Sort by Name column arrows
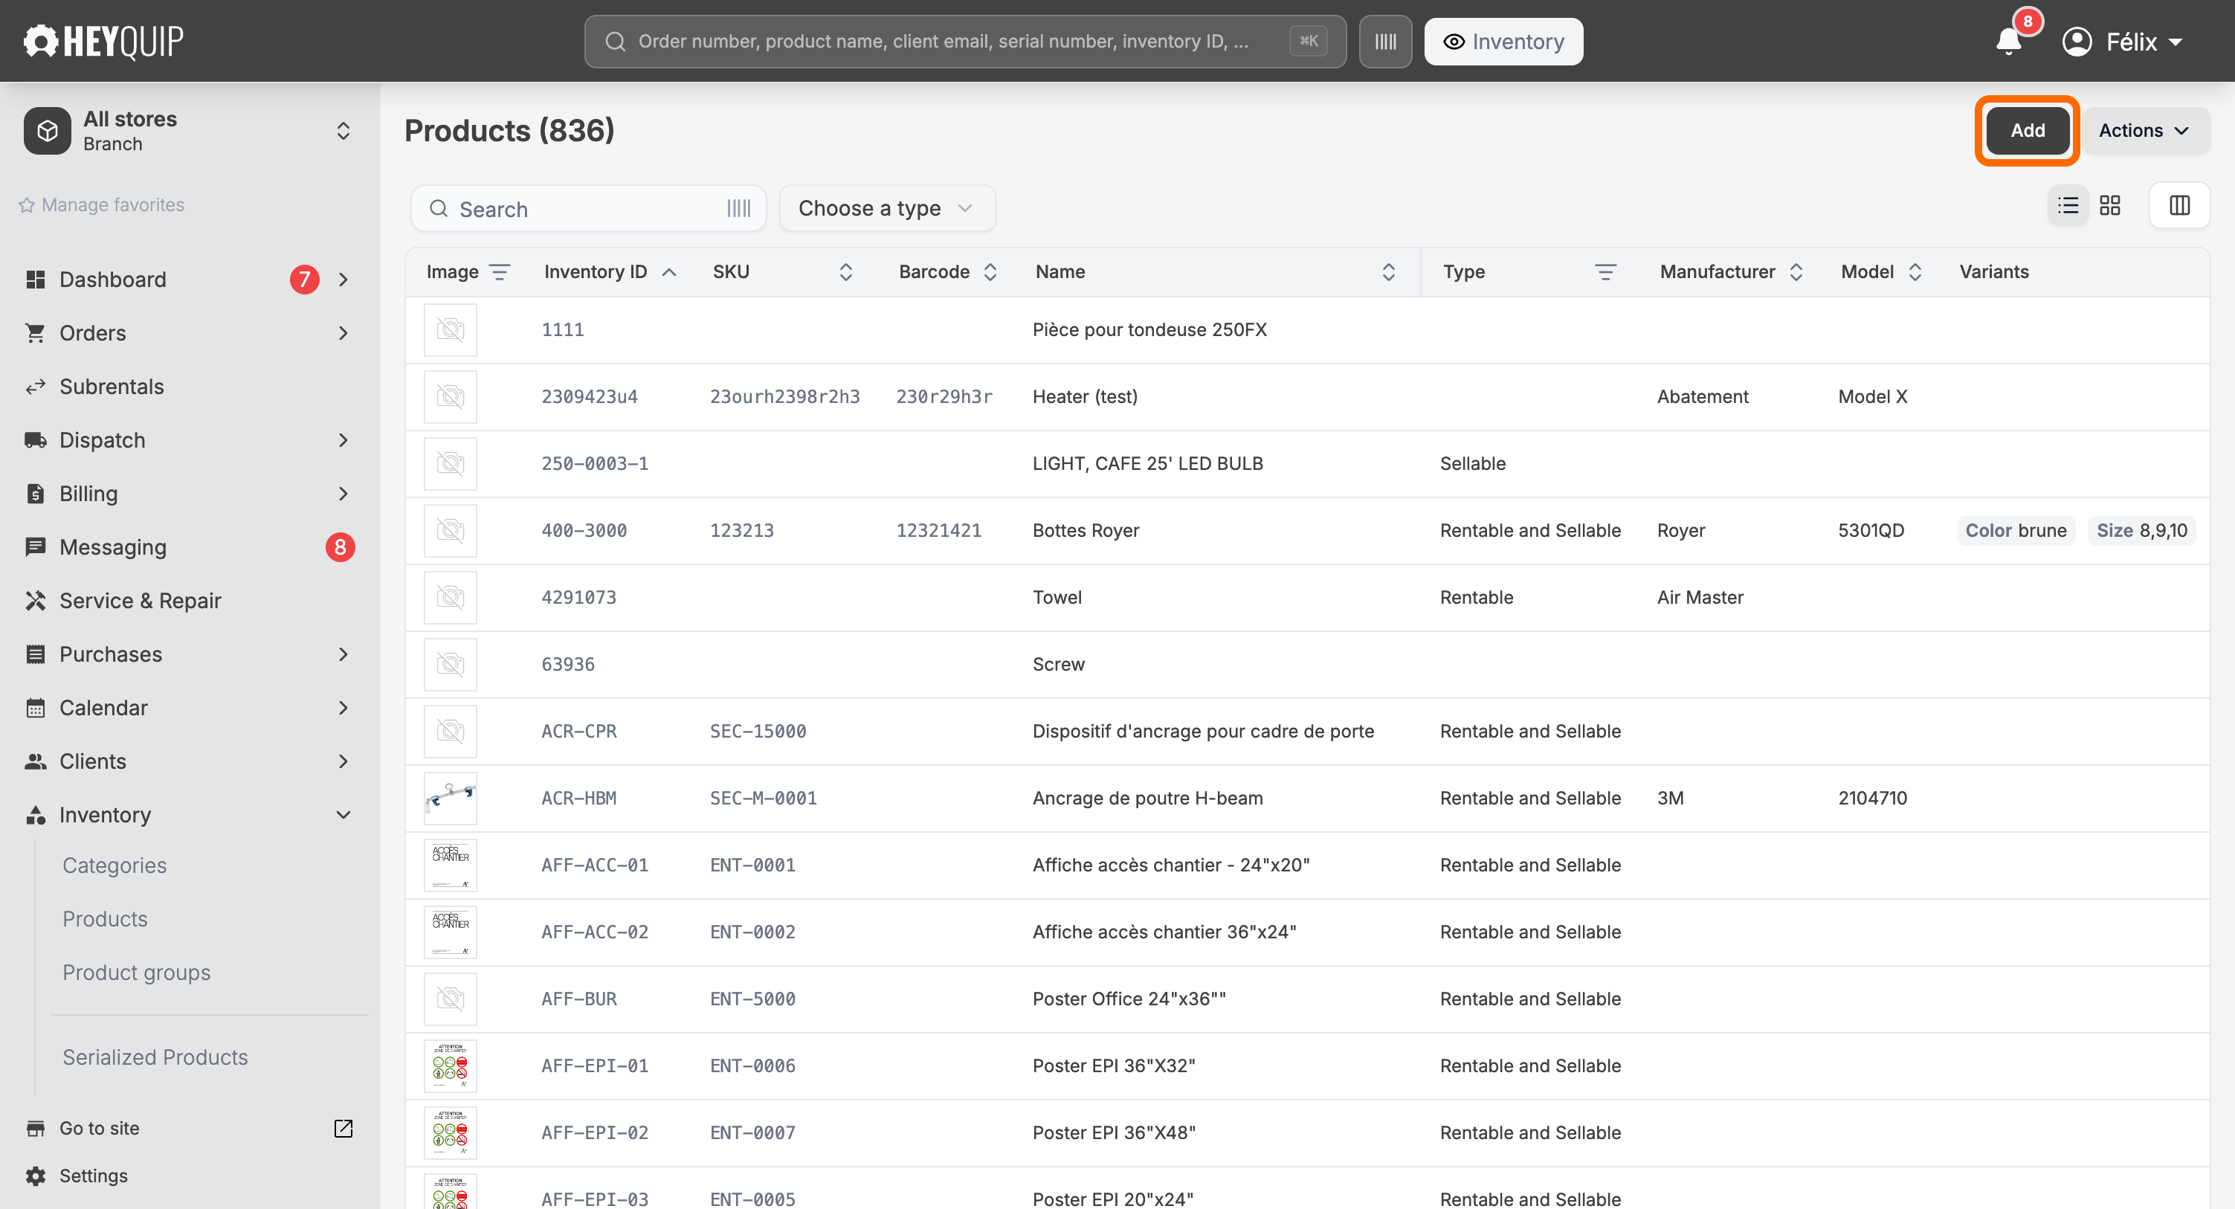The image size is (2235, 1209). (x=1388, y=271)
